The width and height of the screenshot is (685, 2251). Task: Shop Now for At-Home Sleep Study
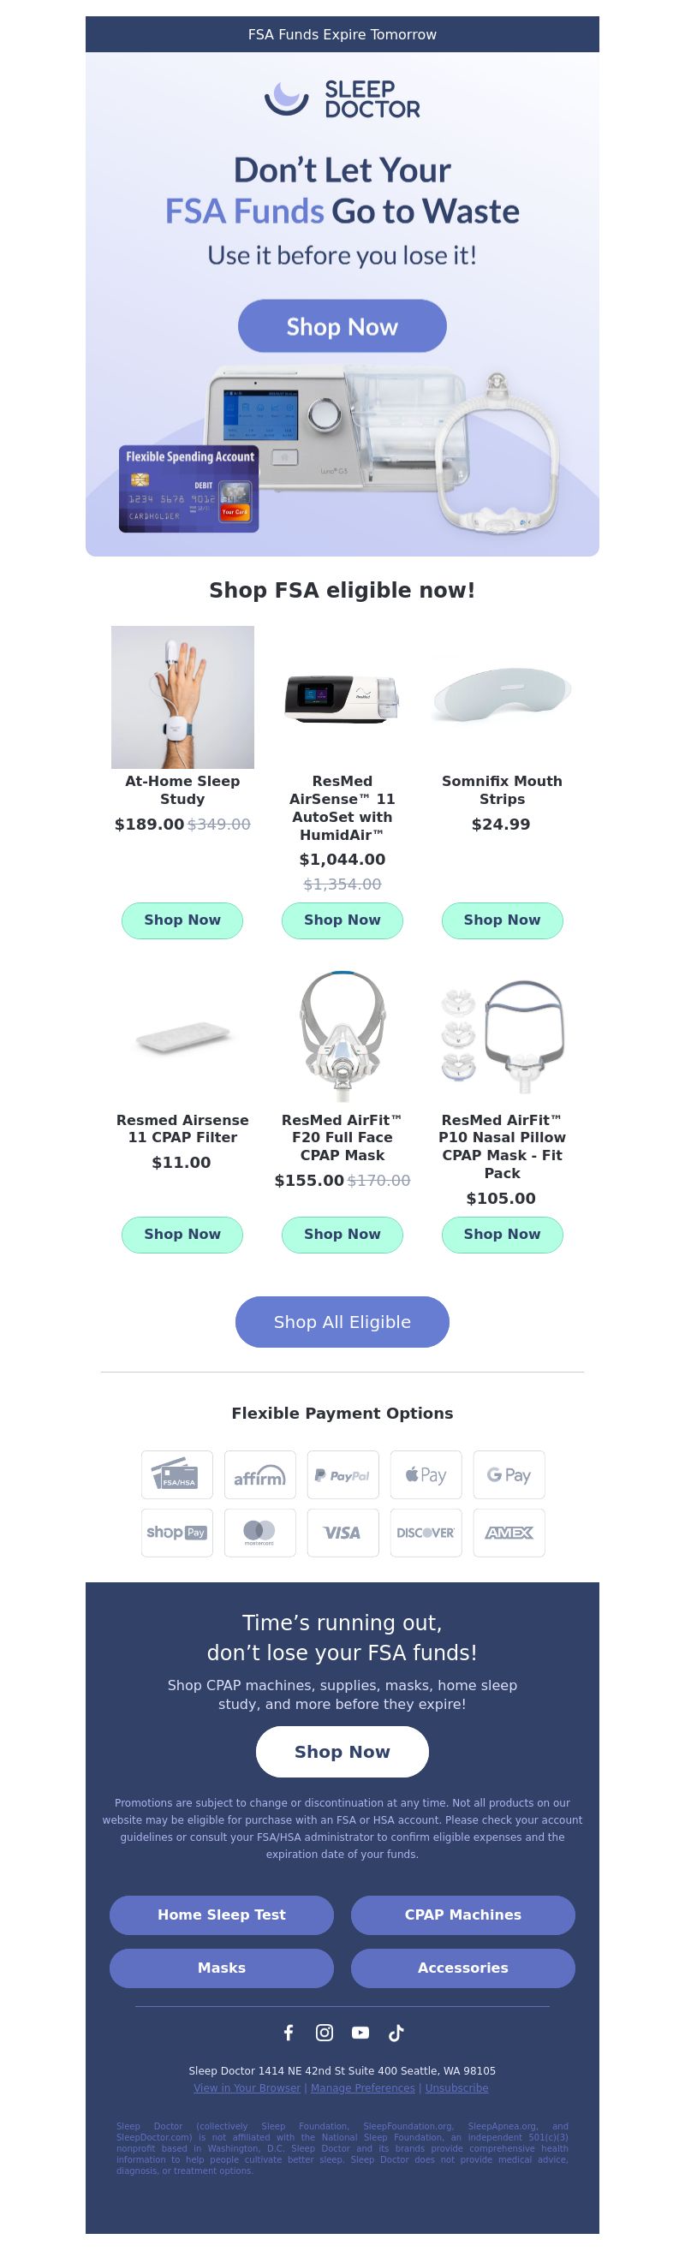tap(182, 920)
